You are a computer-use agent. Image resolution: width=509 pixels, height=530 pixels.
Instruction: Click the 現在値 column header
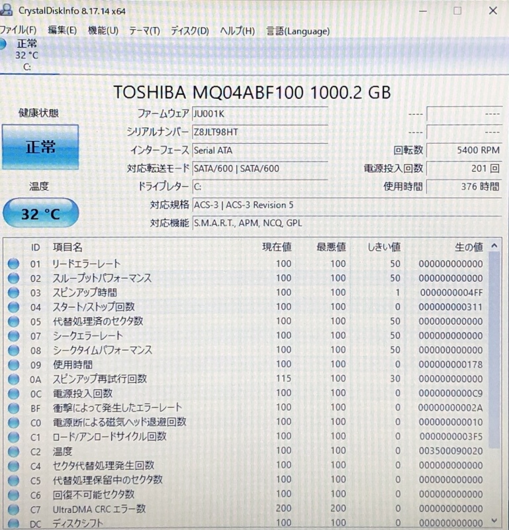tap(277, 247)
